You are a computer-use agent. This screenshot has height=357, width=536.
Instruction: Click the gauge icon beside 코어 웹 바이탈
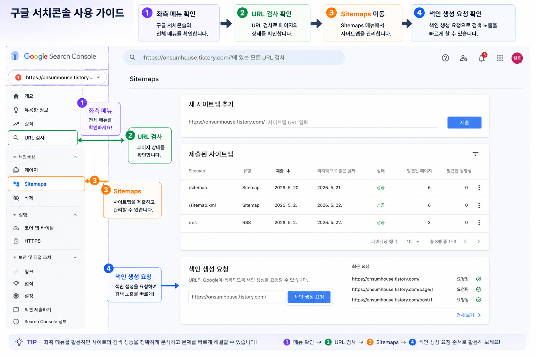point(16,228)
